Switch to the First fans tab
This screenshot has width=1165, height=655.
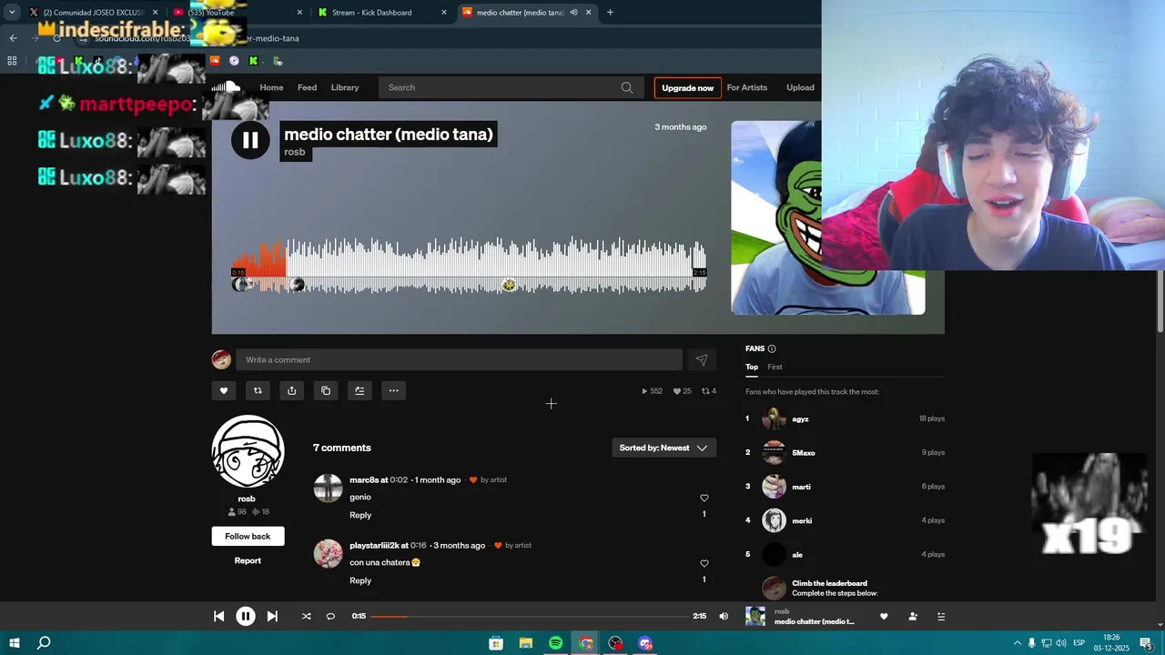click(x=775, y=368)
